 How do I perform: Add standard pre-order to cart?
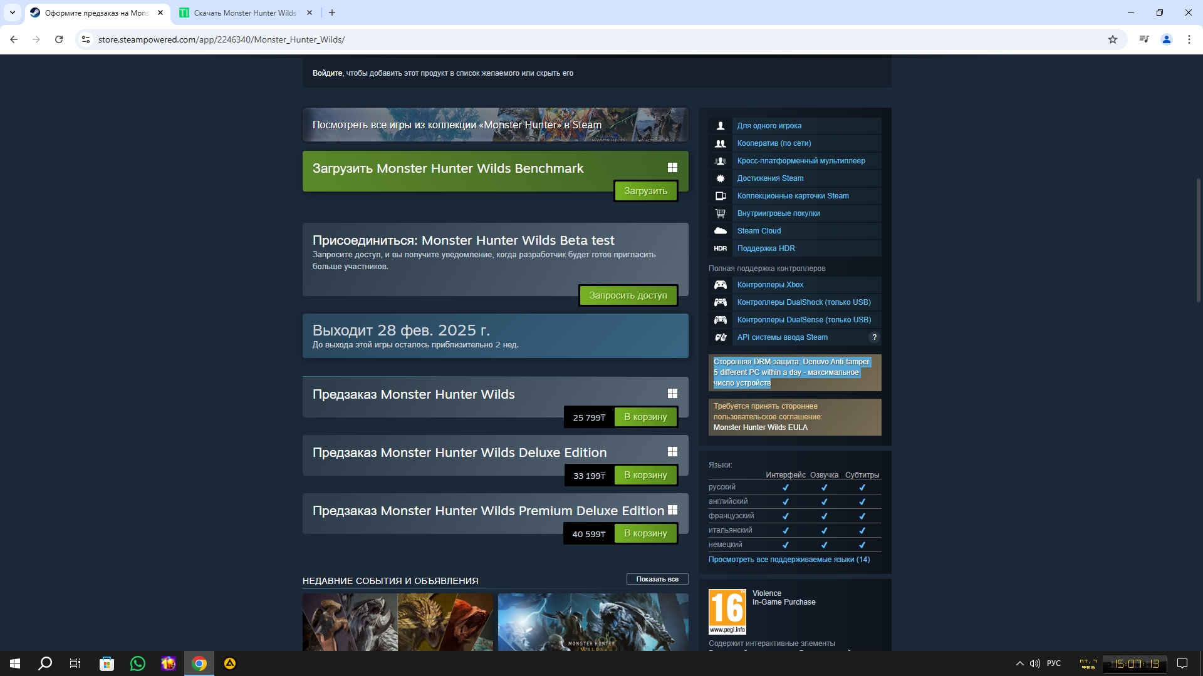[x=645, y=417]
